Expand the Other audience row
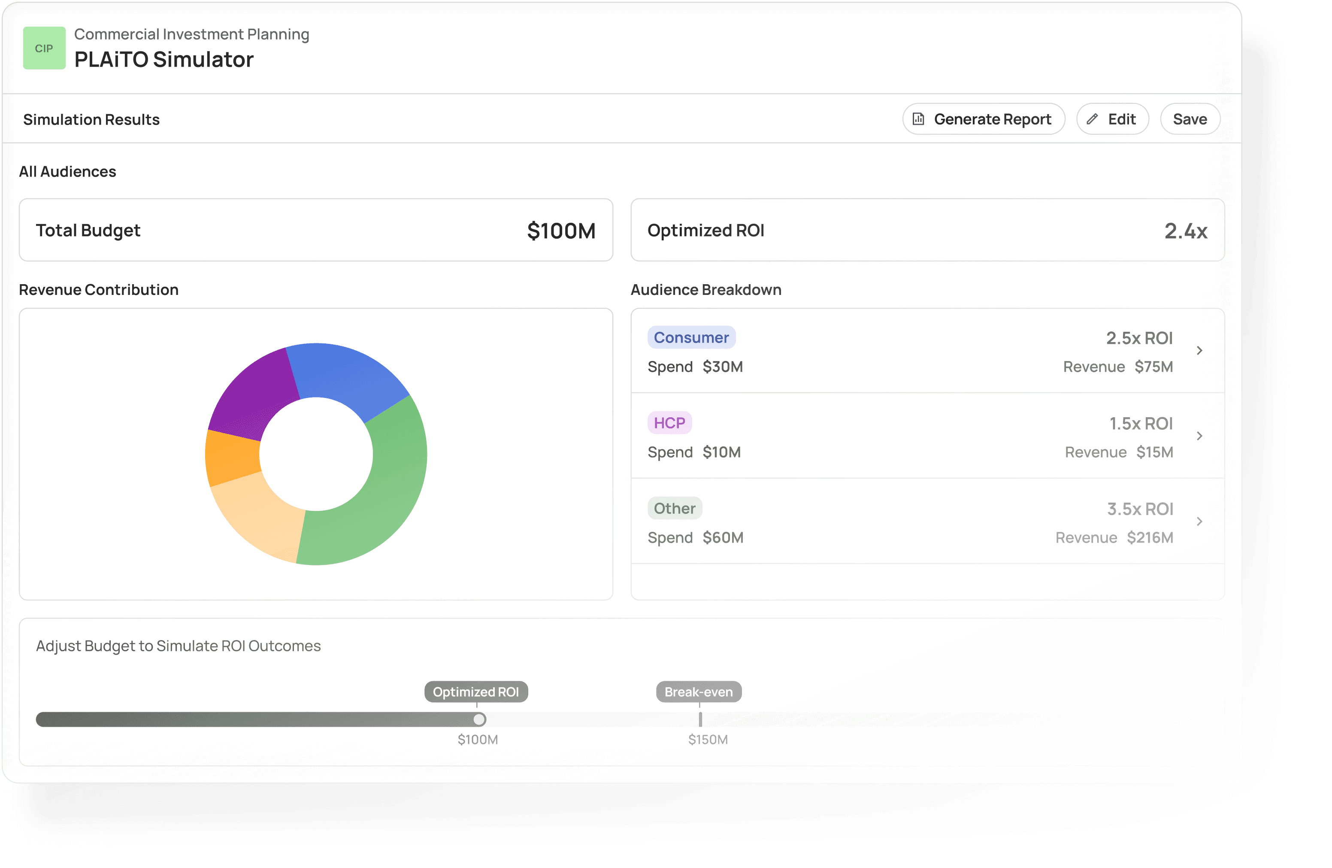 pos(1200,522)
